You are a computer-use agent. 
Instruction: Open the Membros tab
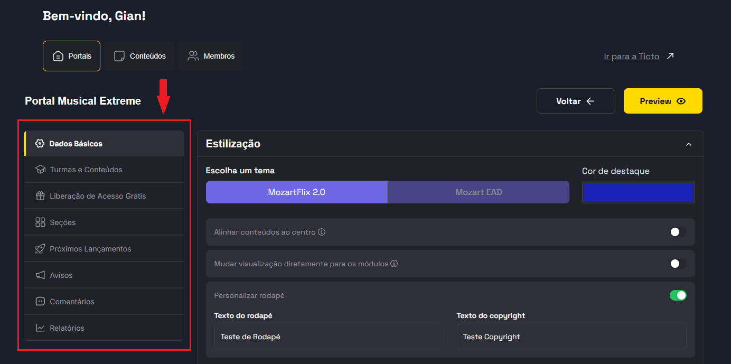(x=211, y=56)
